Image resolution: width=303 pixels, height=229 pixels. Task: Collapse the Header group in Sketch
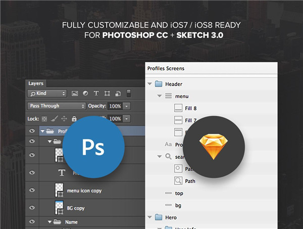coord(149,84)
